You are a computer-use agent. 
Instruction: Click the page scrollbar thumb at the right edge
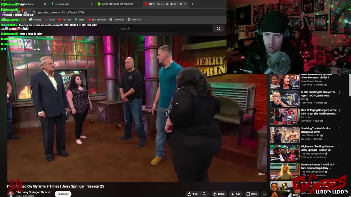point(350,85)
